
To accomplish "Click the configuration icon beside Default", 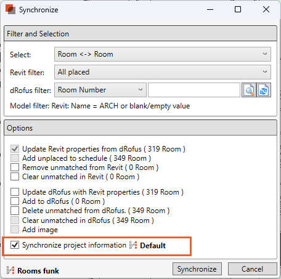I will click(x=133, y=245).
